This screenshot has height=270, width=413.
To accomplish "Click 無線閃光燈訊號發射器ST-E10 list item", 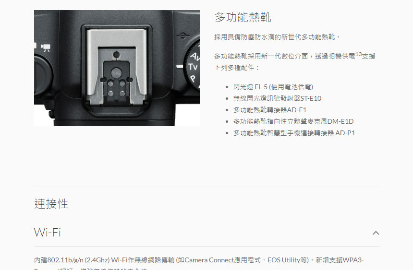I will (x=277, y=98).
